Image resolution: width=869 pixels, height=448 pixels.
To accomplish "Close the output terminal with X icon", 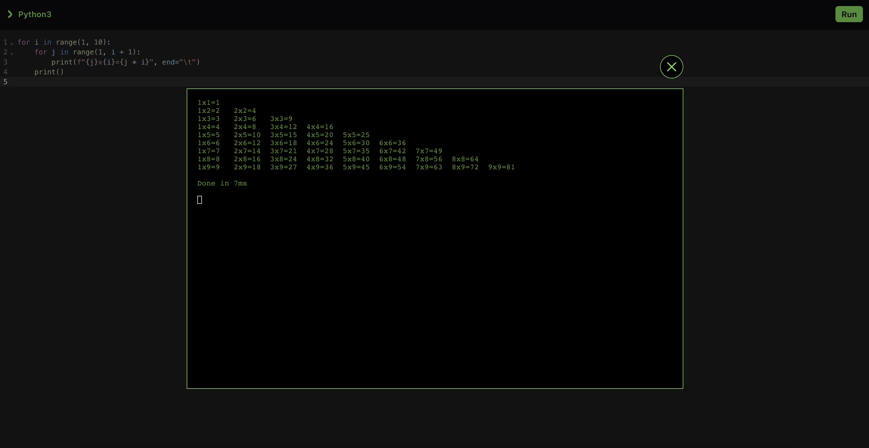I will (671, 67).
